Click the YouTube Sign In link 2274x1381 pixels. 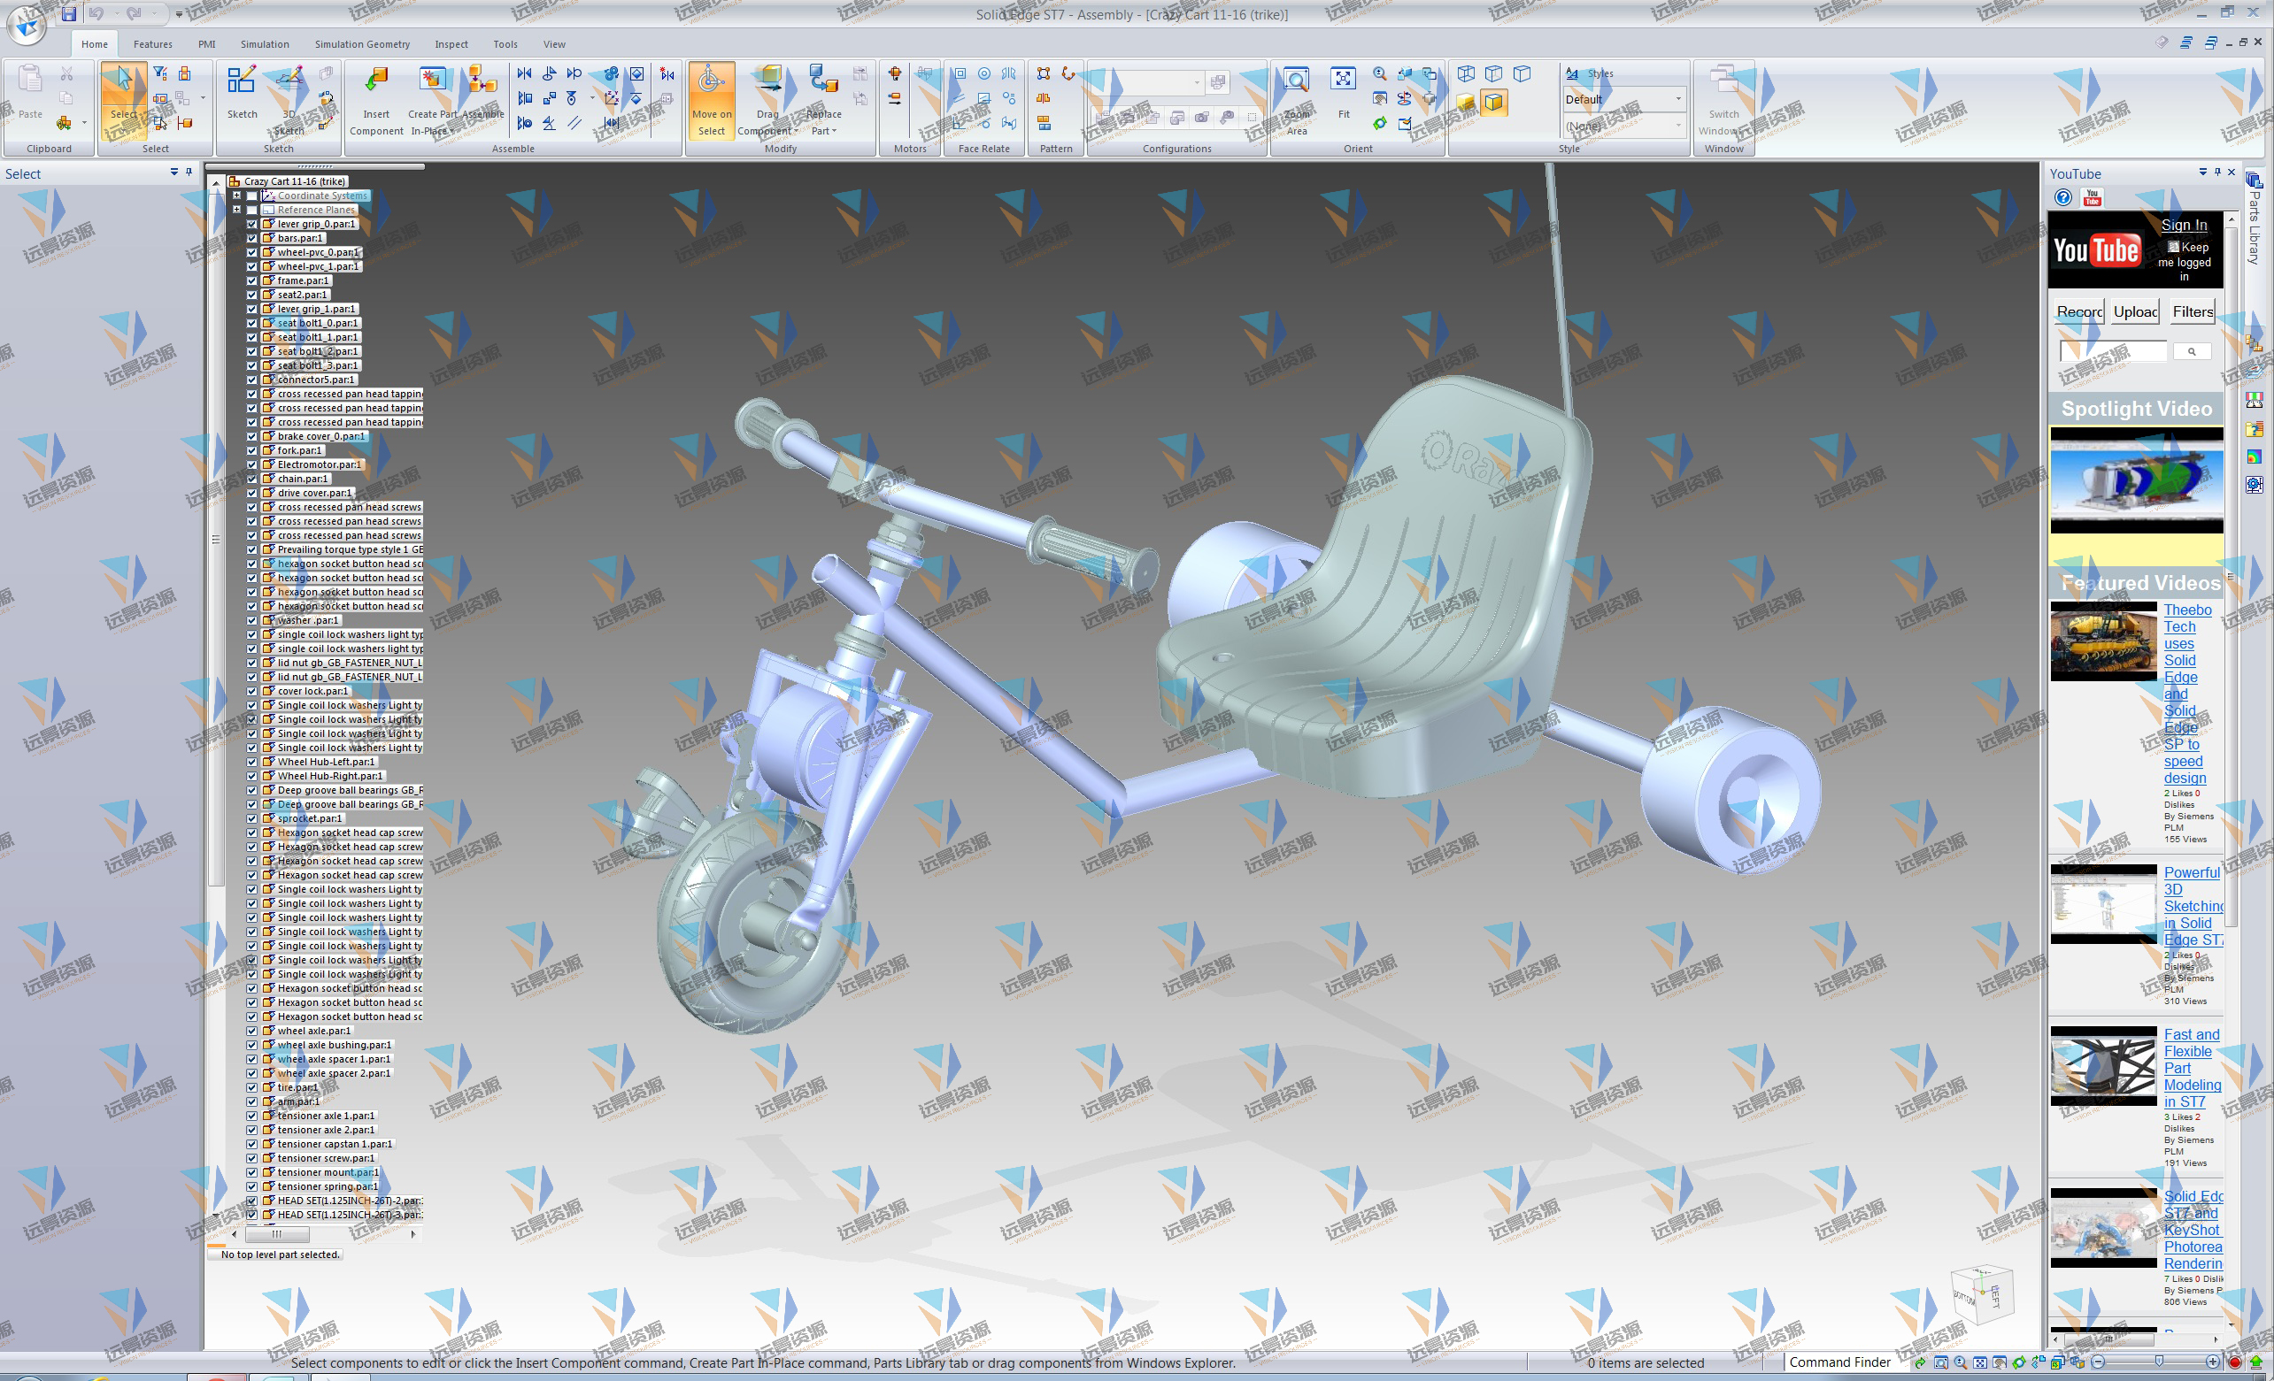[x=2184, y=225]
